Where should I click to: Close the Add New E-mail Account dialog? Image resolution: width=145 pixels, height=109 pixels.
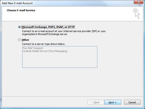(x=138, y=2)
